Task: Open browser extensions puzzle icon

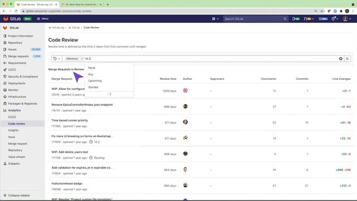Action: (341, 11)
